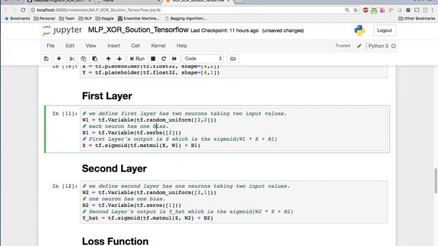The height and width of the screenshot is (246, 438).
Task: Open the Personal bookmarks folder
Action: [x=44, y=18]
